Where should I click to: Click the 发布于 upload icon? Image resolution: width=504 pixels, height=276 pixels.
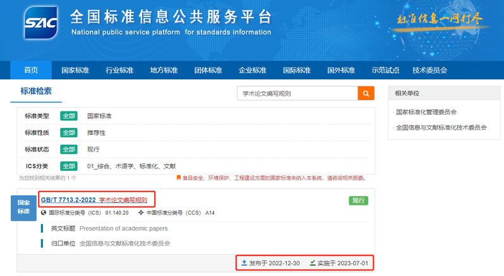coord(244,262)
